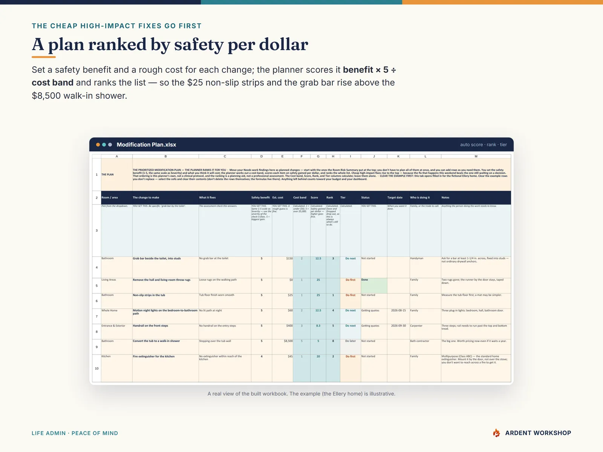Viewport: 603px width, 452px height.
Task: Select 'Remove the hall and living-room throw rugs' cell
Action: coord(165,286)
